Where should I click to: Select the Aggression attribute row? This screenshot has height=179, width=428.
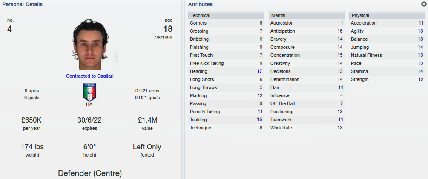point(307,23)
